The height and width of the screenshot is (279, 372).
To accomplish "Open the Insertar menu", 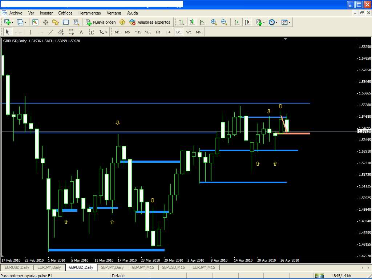I will point(46,13).
